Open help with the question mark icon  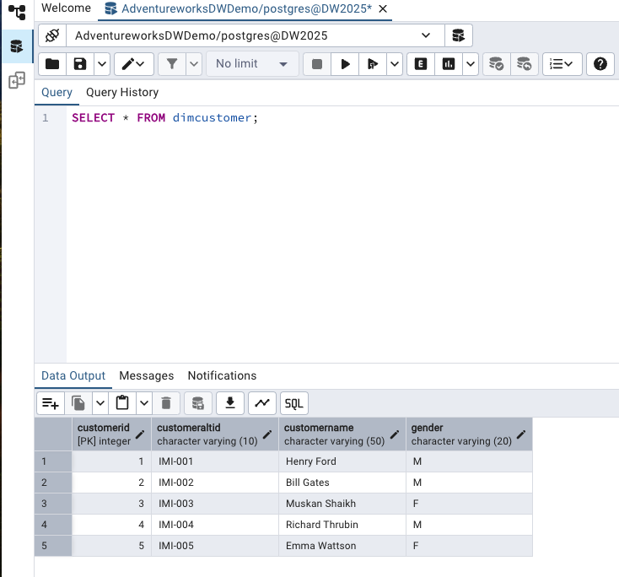tap(600, 64)
